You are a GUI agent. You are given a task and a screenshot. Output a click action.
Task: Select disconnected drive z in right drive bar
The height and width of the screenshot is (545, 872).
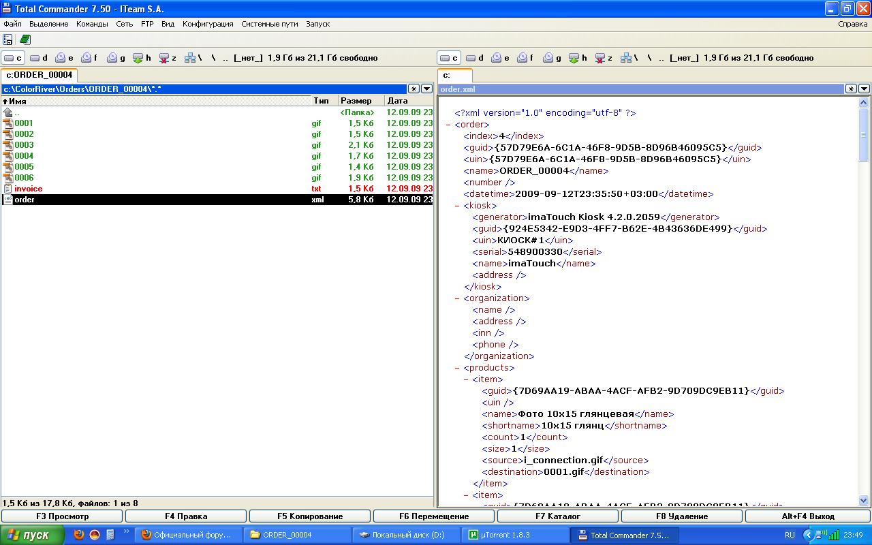[604, 58]
